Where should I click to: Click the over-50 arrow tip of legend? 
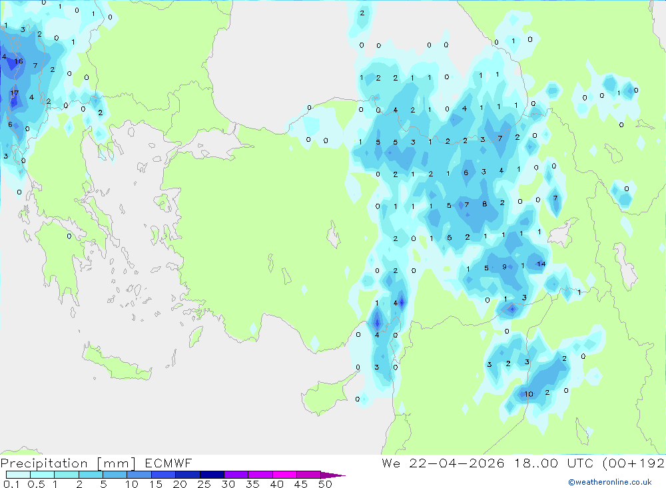pyautogui.click(x=332, y=475)
